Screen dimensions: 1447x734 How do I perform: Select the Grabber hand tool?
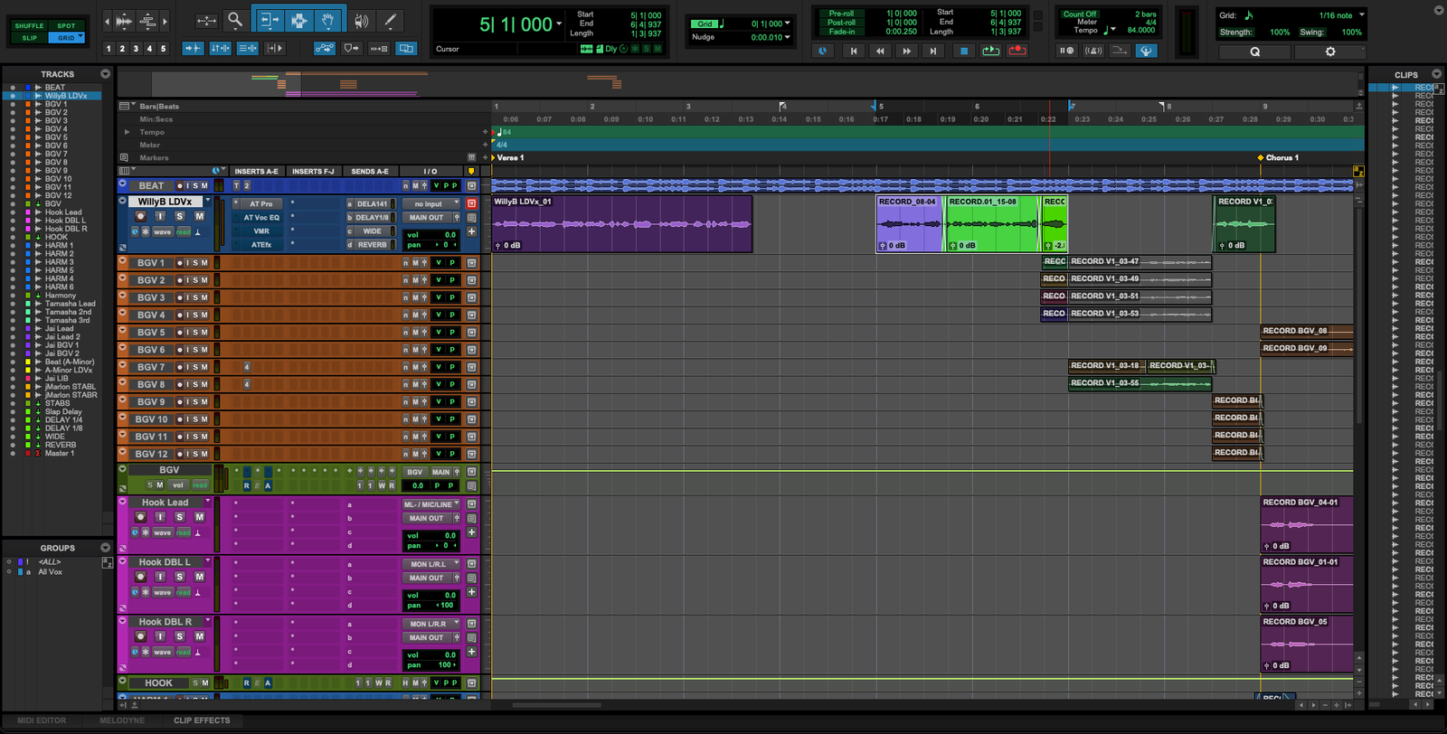[x=329, y=20]
